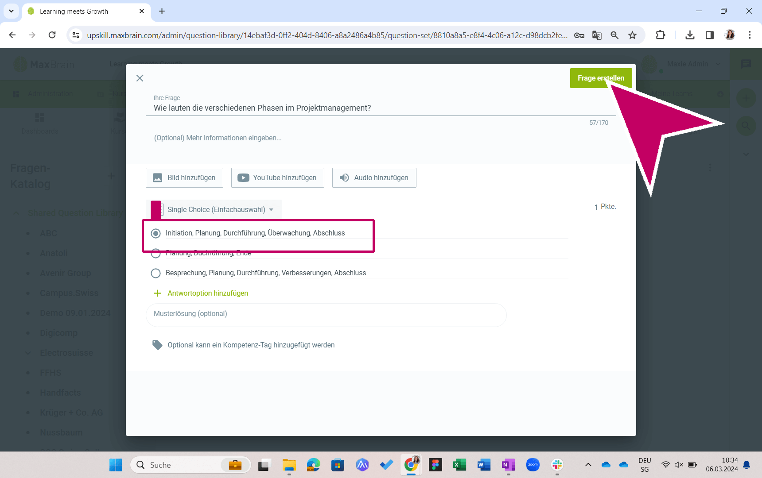Click the plus next to Fragen-Katalog
This screenshot has height=478, width=762.
point(111,176)
